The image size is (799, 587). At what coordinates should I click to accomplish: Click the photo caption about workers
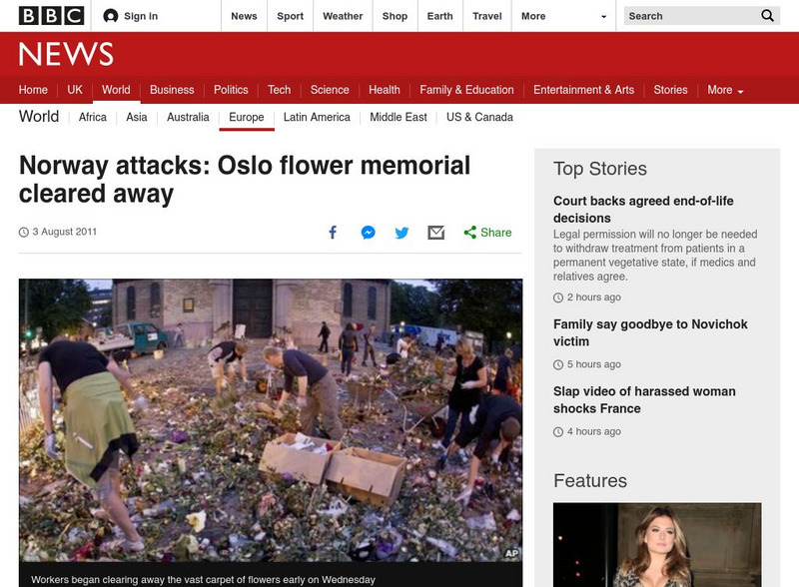[204, 580]
